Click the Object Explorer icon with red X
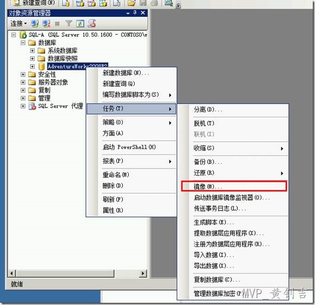 click(x=92, y=23)
